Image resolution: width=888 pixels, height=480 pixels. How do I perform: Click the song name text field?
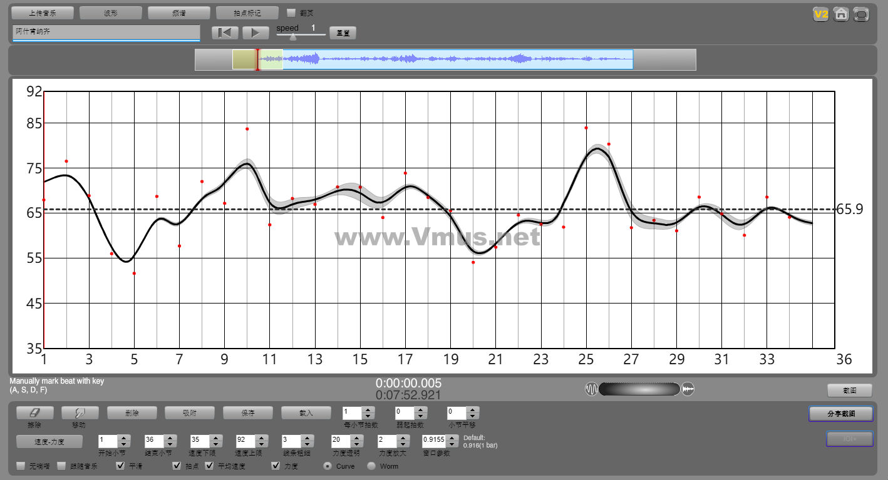(x=106, y=32)
